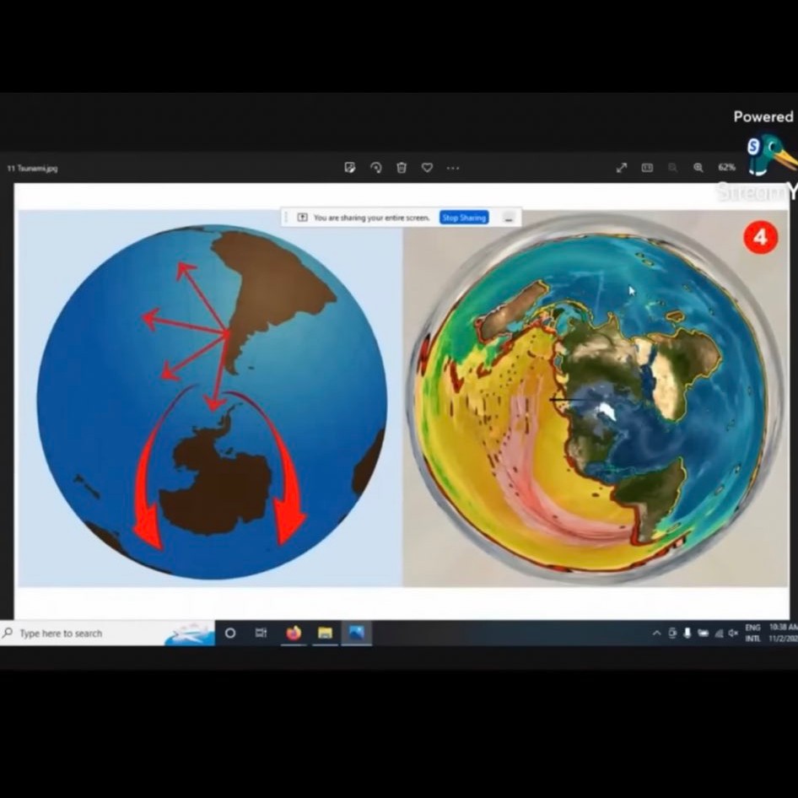Zoom out with the minus magnifier

[x=673, y=167]
